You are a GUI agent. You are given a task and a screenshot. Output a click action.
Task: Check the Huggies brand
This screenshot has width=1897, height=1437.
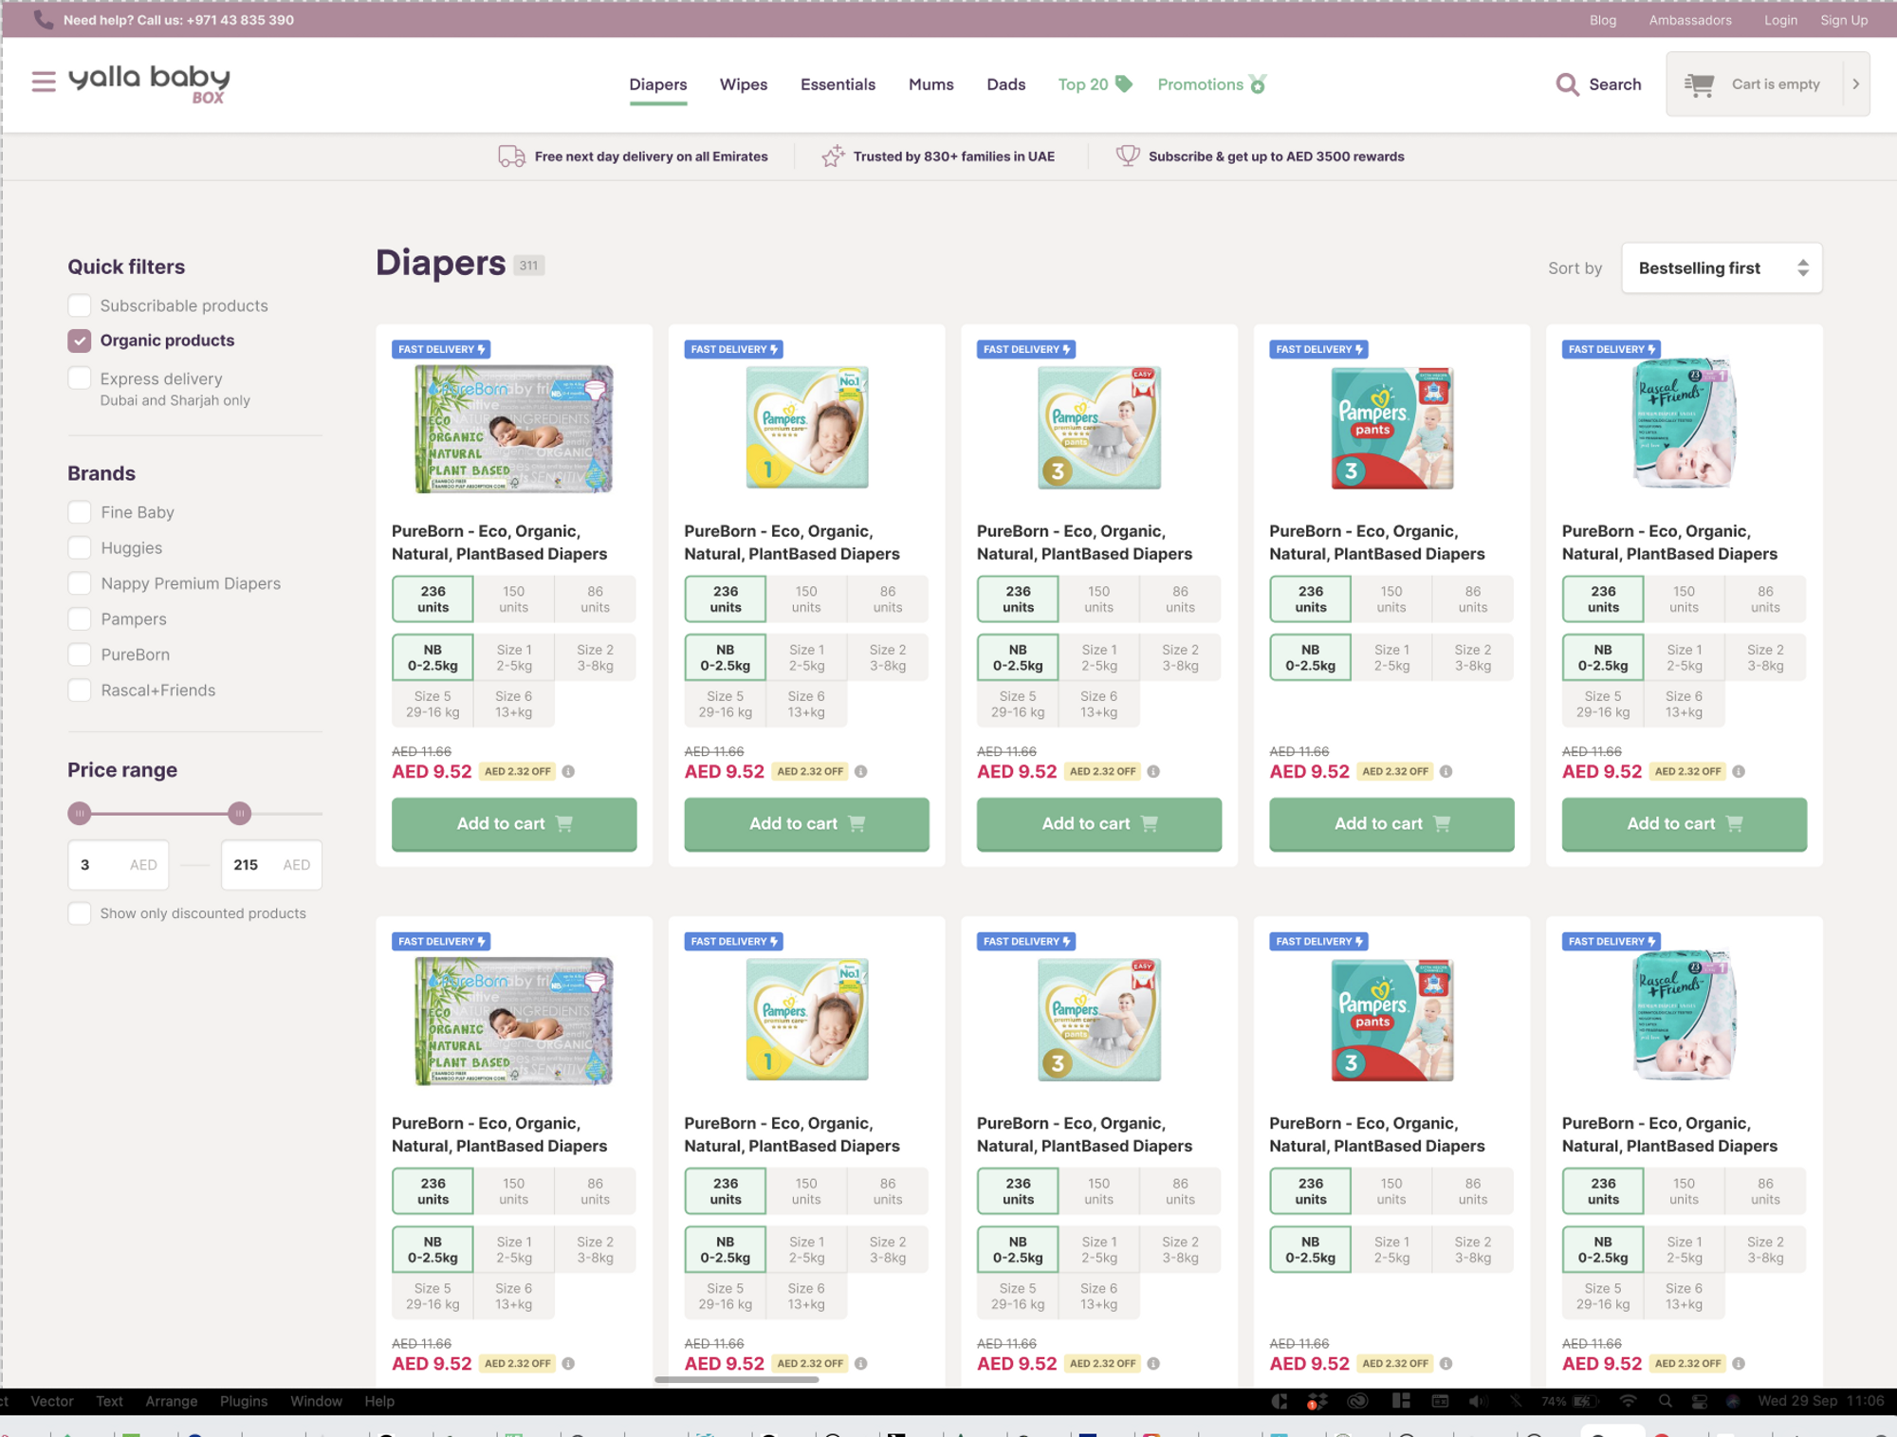pyautogui.click(x=80, y=548)
